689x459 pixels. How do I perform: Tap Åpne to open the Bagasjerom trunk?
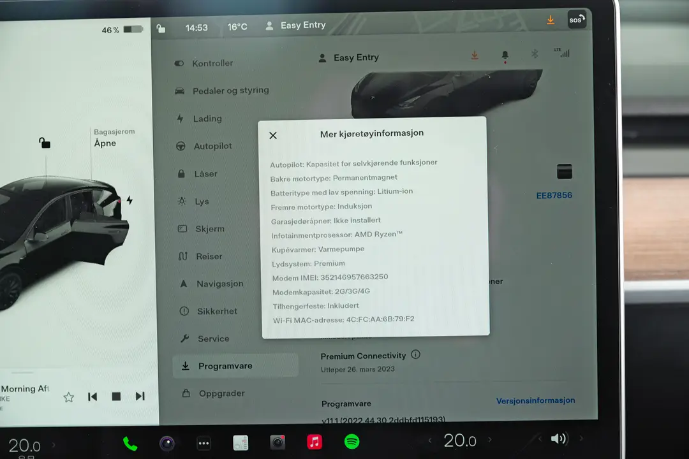[105, 143]
